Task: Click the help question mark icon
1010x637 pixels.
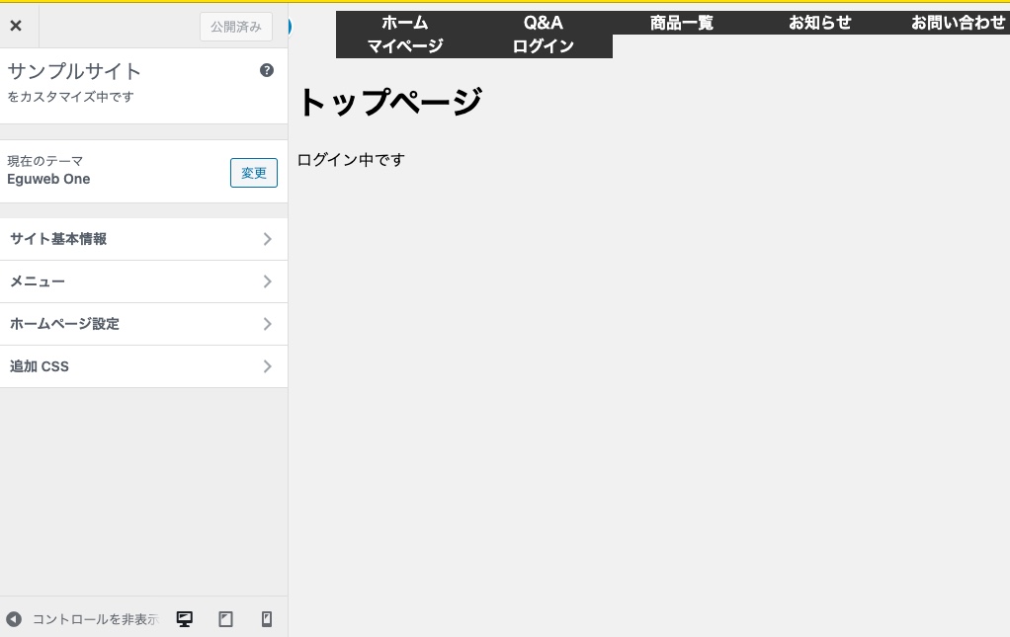Action: click(x=267, y=70)
